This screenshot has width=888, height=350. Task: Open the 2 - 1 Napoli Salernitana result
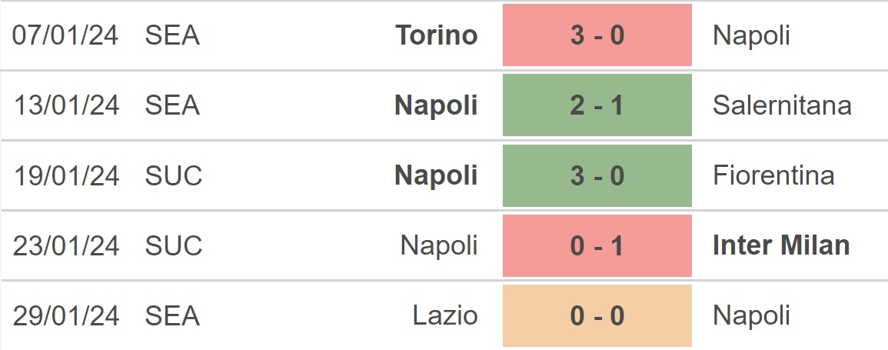pyautogui.click(x=597, y=105)
